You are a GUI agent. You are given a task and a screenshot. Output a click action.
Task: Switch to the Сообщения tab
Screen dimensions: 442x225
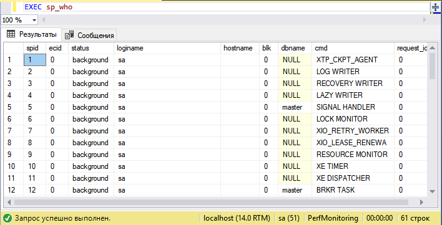click(x=89, y=36)
